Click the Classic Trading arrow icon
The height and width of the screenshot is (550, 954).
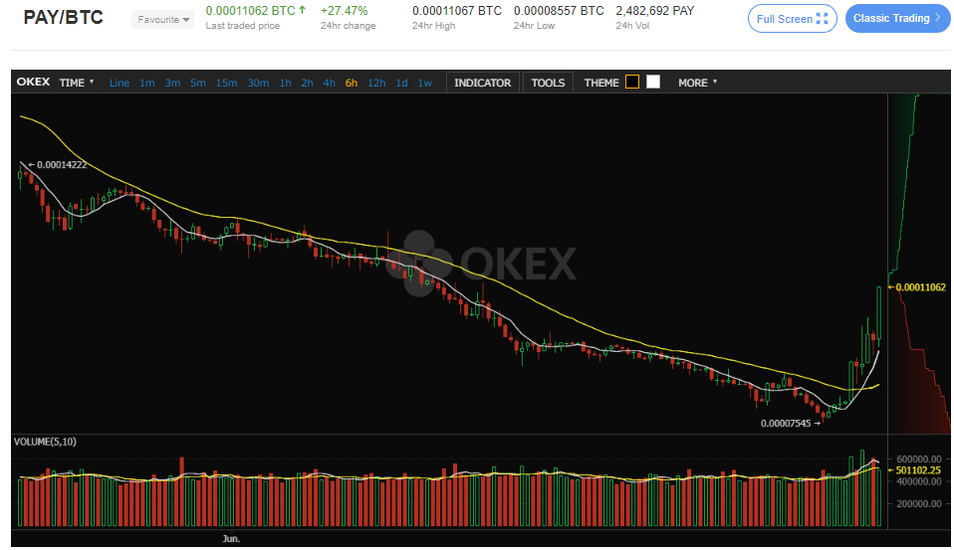coord(937,18)
